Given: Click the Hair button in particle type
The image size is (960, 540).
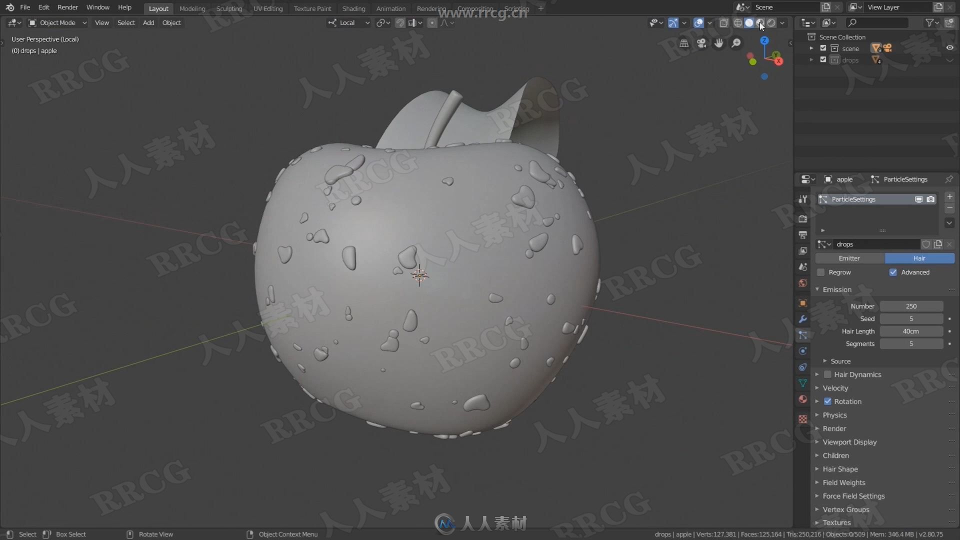Looking at the screenshot, I should (918, 257).
